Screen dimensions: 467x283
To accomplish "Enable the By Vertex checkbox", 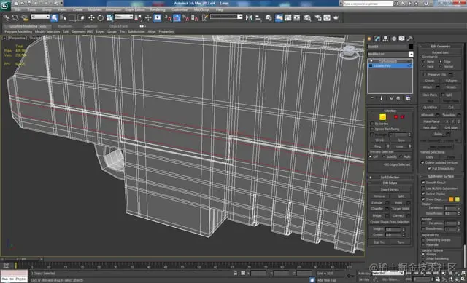I will pos(372,124).
